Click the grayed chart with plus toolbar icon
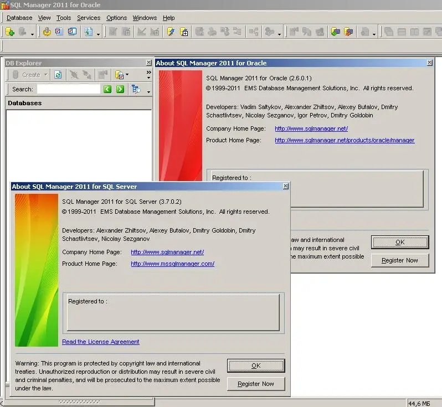Image resolution: width=442 pixels, height=407 pixels. tap(155, 32)
